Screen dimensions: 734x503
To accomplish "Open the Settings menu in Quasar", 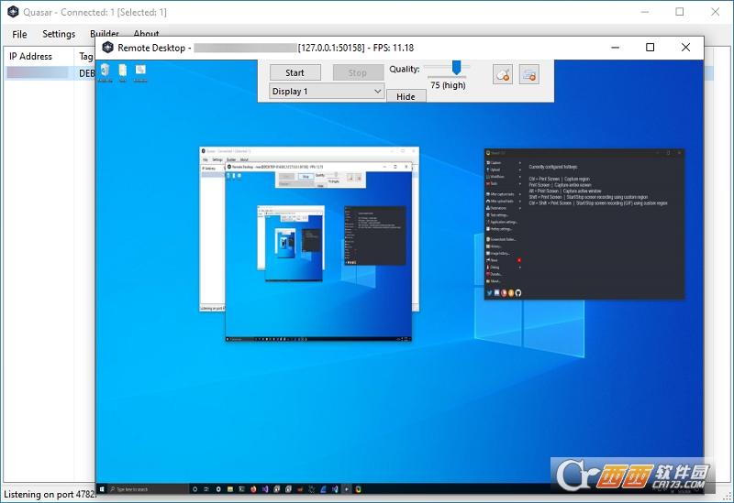I will 59,34.
